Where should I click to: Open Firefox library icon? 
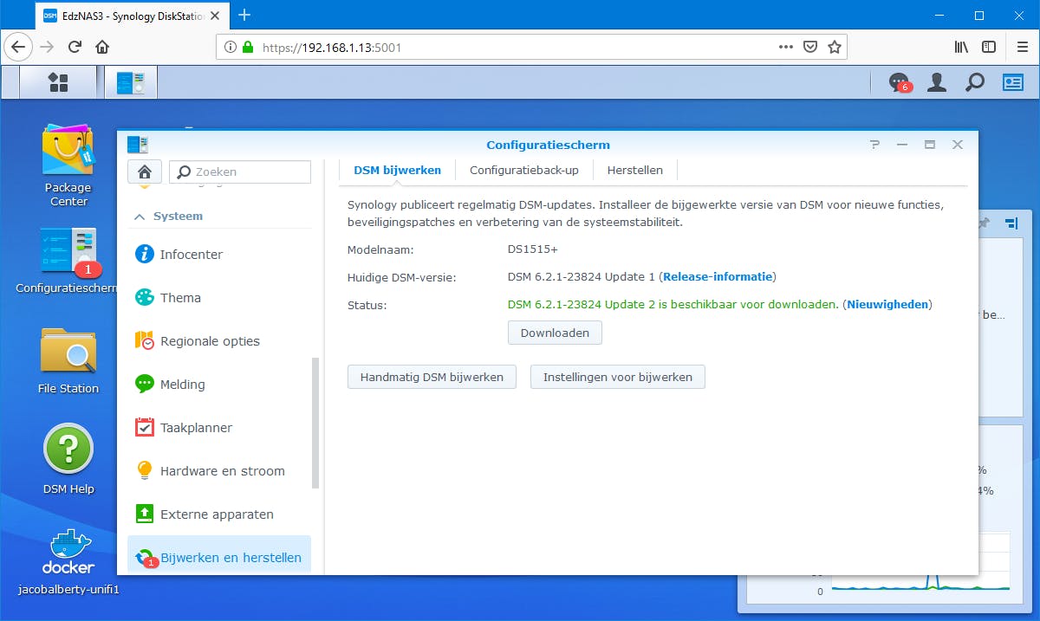[x=962, y=48]
